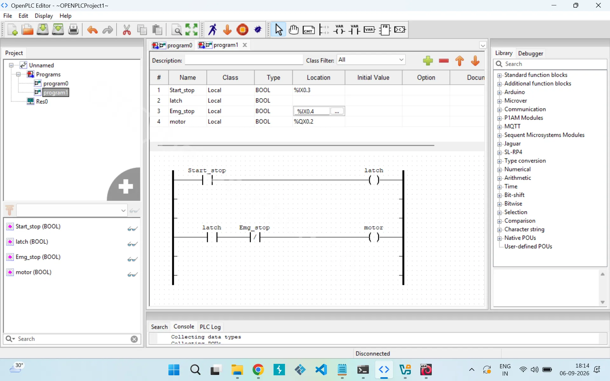Click the glasses icon beside the instance dropdown

(x=134, y=211)
